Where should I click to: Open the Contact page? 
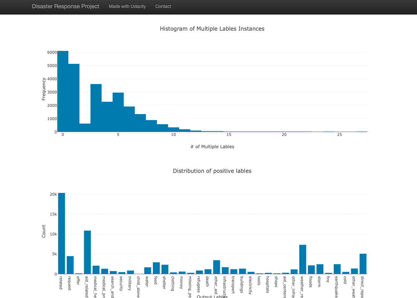click(x=163, y=6)
